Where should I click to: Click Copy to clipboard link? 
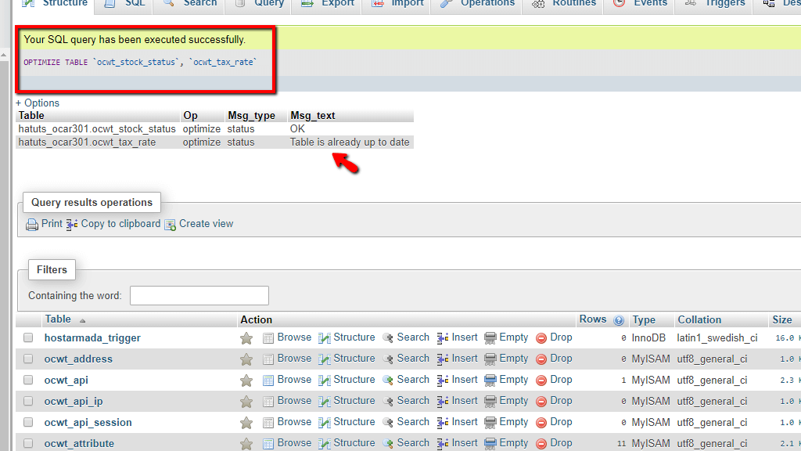point(120,223)
